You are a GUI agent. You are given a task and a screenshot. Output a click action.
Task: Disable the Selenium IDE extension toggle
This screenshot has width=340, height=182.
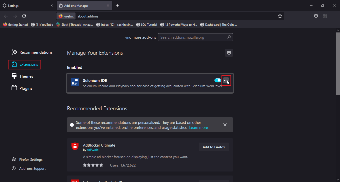point(217,80)
